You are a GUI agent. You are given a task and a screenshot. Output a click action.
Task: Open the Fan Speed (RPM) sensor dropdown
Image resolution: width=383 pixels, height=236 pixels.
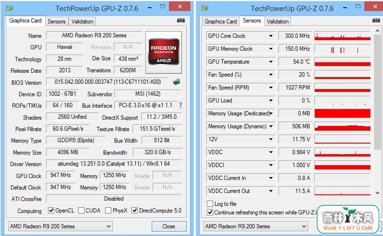[271, 88]
